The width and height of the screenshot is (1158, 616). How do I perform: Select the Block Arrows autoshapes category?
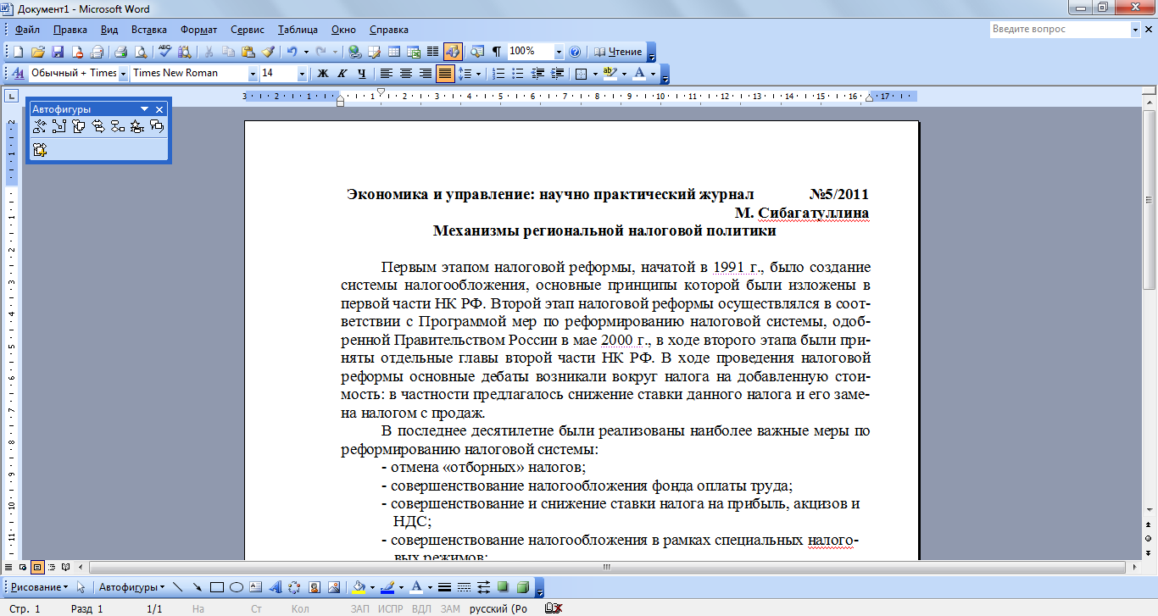tap(97, 126)
